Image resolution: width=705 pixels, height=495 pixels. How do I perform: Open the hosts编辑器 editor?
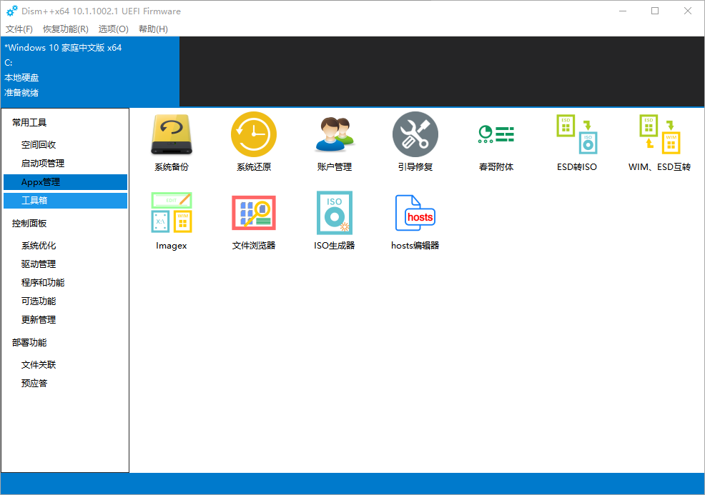click(x=415, y=213)
